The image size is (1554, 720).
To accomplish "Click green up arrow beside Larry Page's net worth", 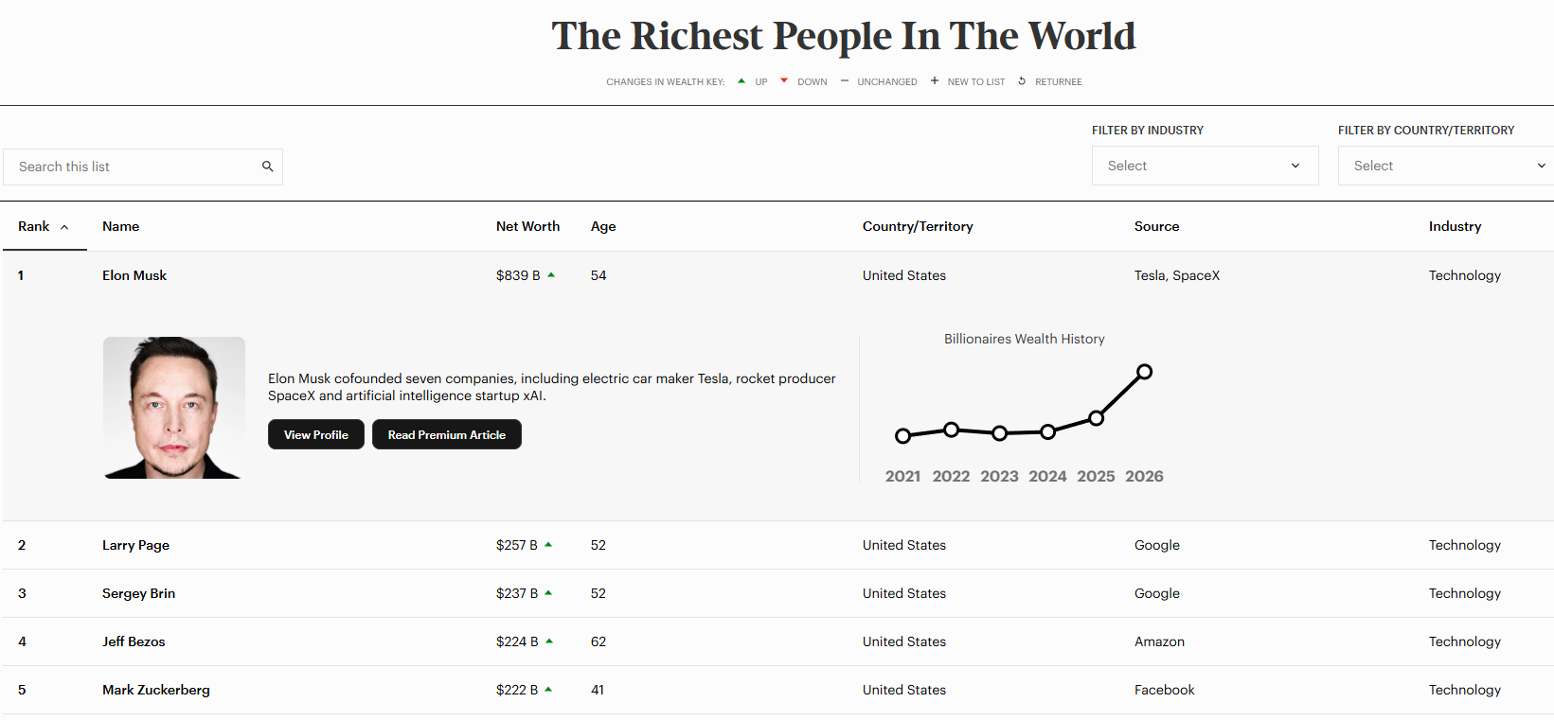I will click(548, 545).
